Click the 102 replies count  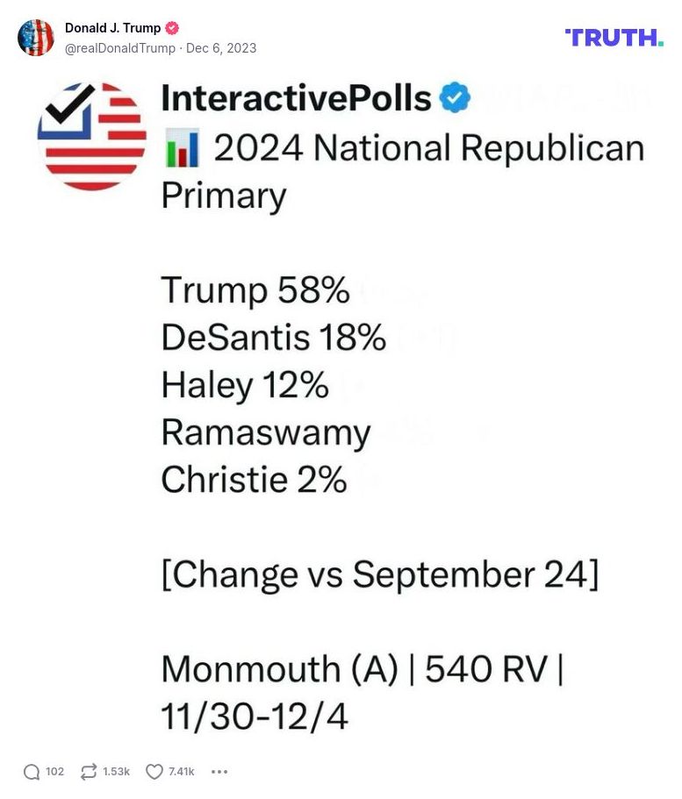coord(54,772)
